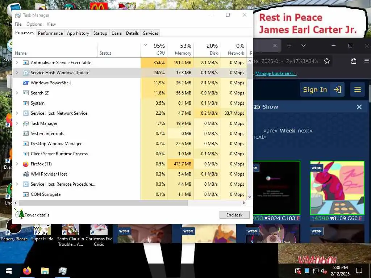
Task: Open File Explorer from the taskbar
Action: pyautogui.click(x=45, y=271)
